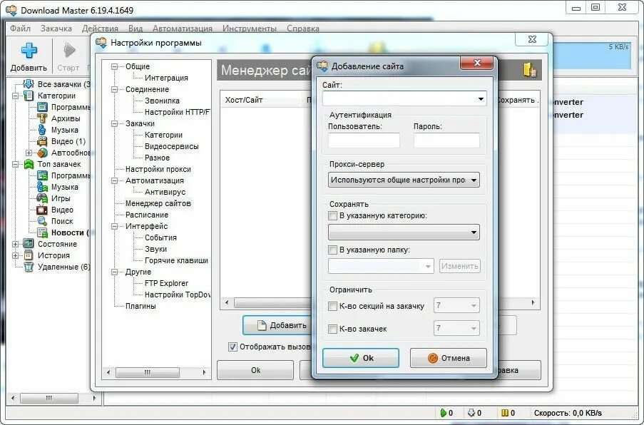Click the main tree horizontal scrollbar thumb
Viewport: 644px width, 425px height.
[49, 398]
